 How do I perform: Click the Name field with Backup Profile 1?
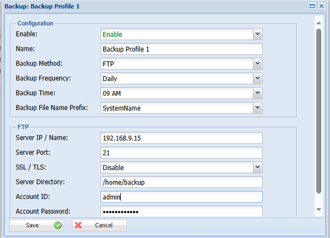[181, 49]
